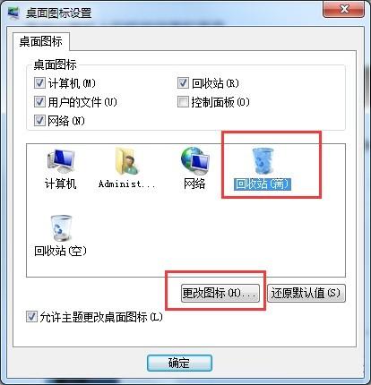Uncheck the 回收站(R) checkbox
This screenshot has width=371, height=385.
[x=183, y=83]
